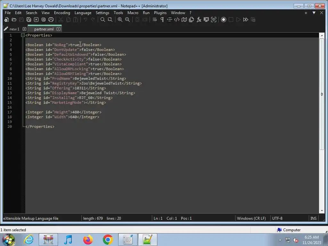Click the Open file folder icon
Image resolution: width=328 pixels, height=246 pixels.
pos(14,20)
